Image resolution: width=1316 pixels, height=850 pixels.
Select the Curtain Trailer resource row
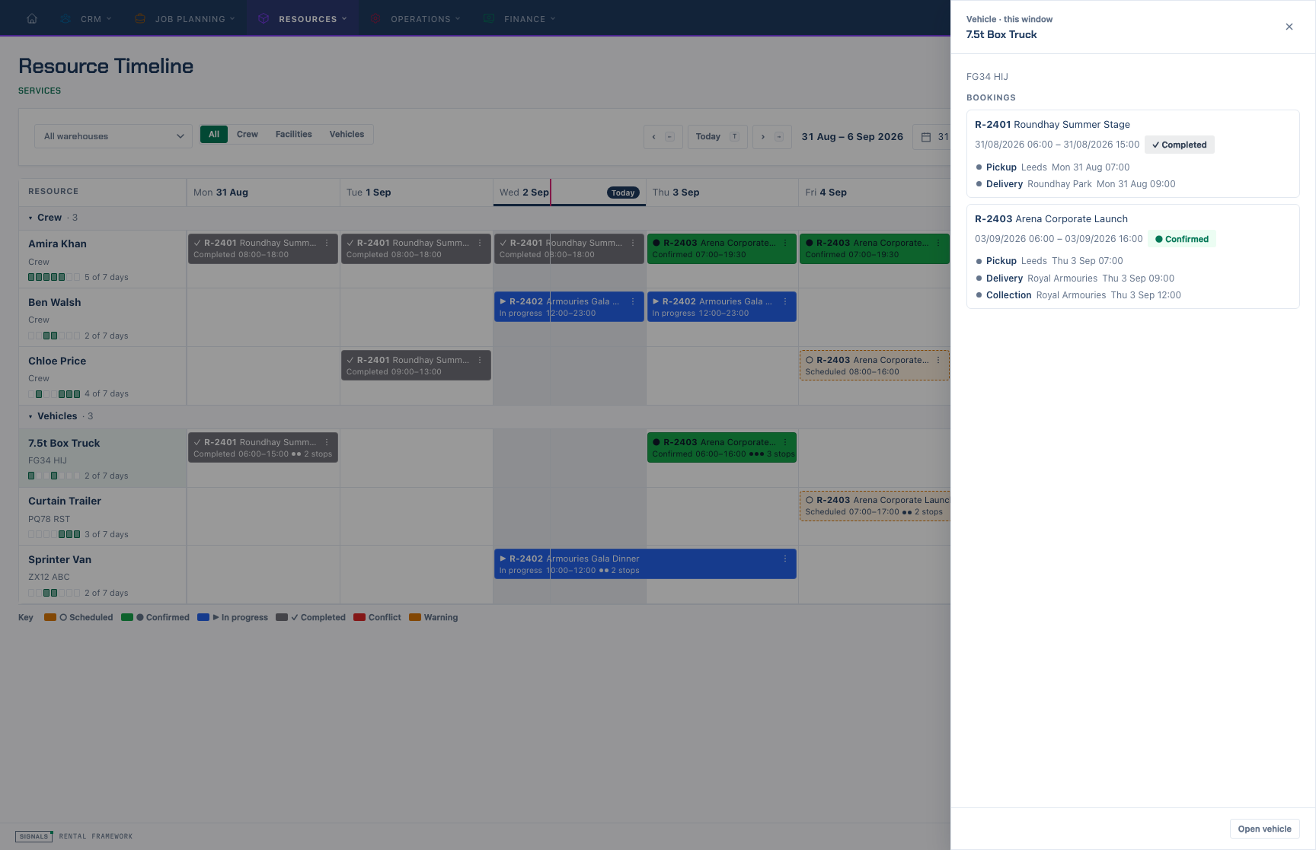(102, 517)
